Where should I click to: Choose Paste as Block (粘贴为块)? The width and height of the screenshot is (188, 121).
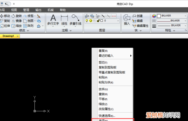(112, 82)
